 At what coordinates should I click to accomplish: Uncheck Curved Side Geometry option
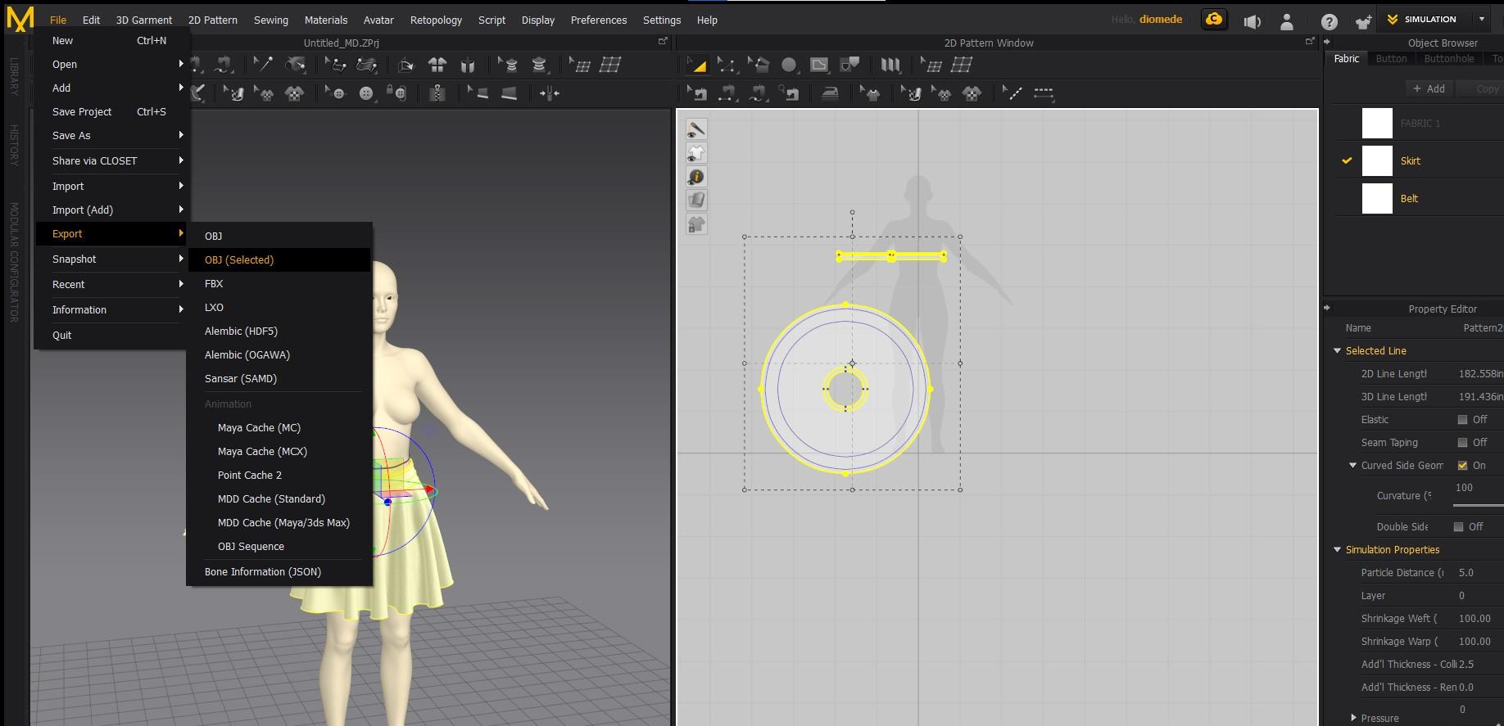pos(1462,466)
